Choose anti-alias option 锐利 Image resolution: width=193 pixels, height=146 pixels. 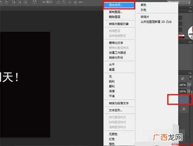click(x=112, y=81)
